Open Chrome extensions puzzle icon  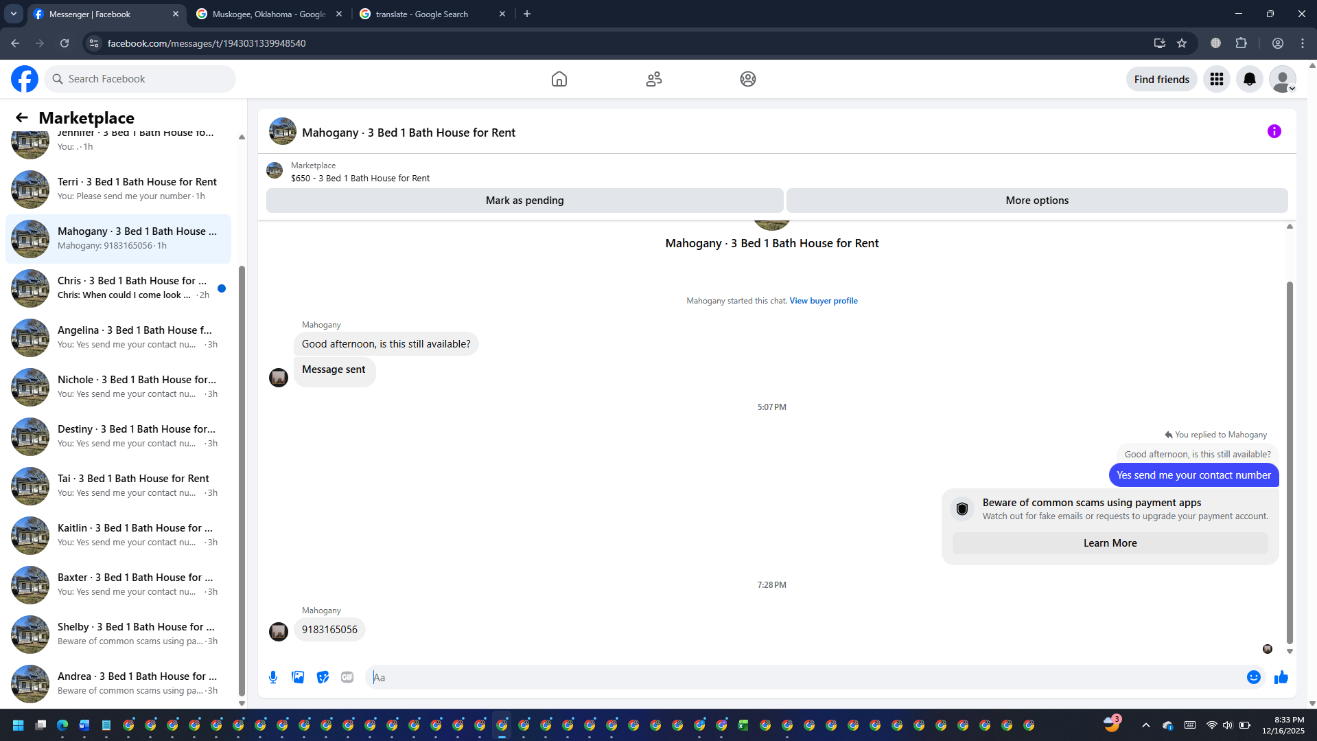[x=1242, y=43]
